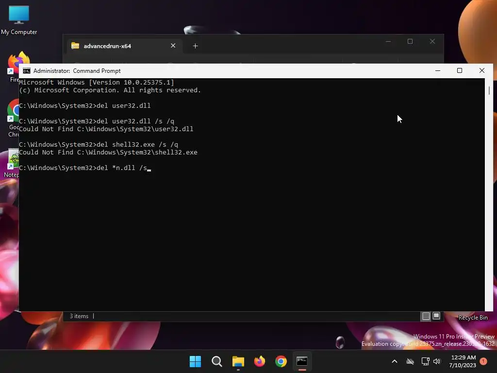Close the File Explorer window
This screenshot has width=497, height=373.
[x=432, y=42]
